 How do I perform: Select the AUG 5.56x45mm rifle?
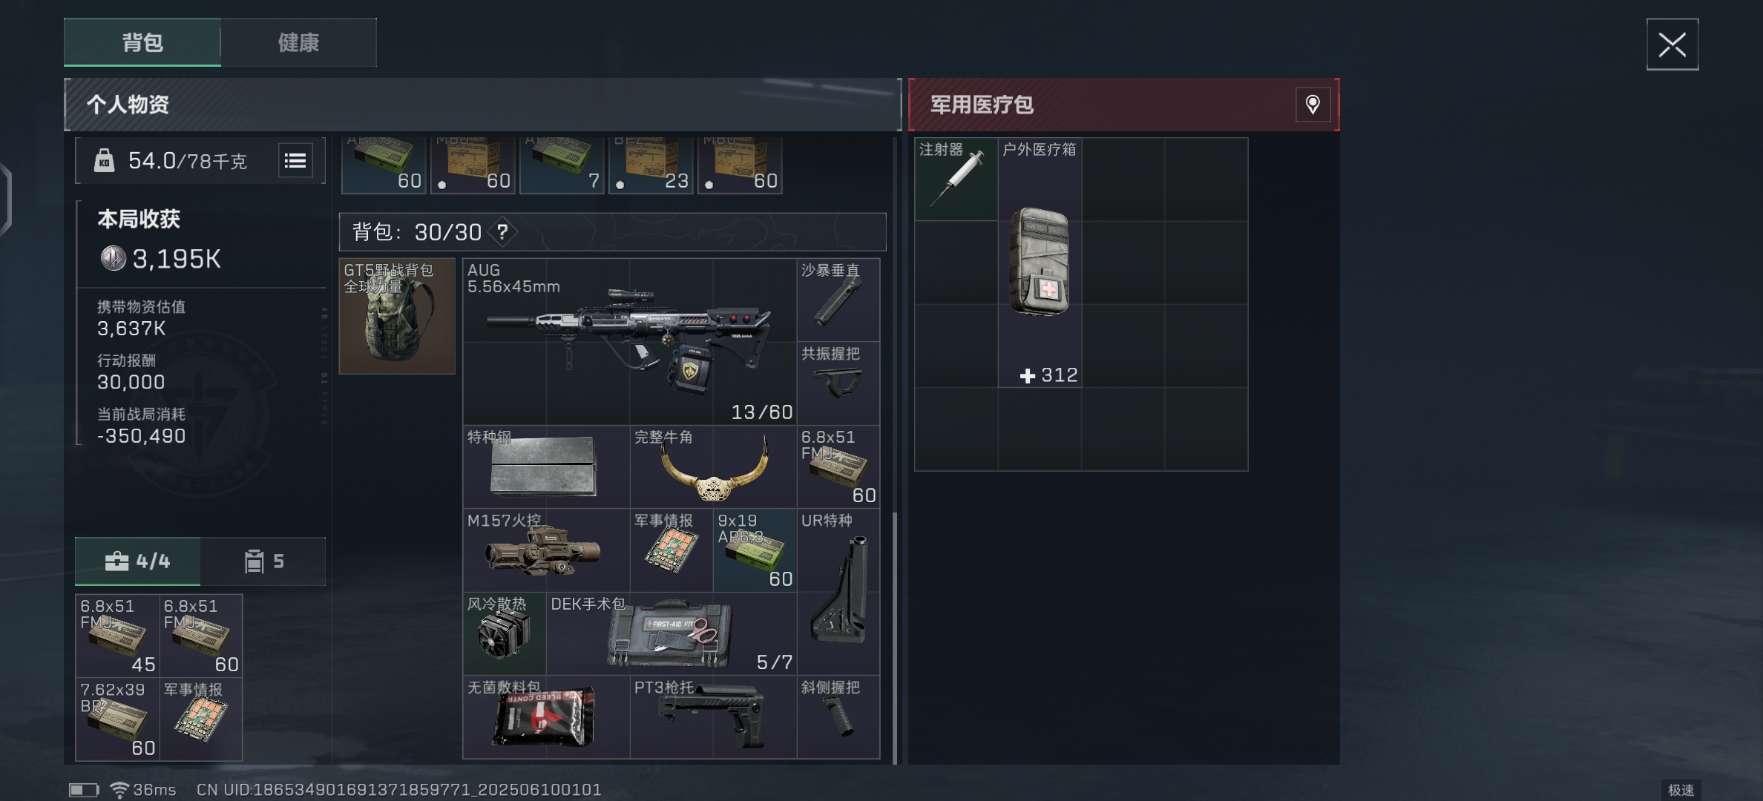(x=629, y=341)
